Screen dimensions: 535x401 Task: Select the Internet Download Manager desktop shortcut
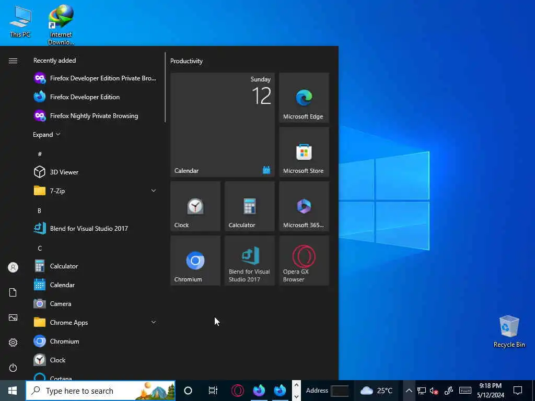click(x=61, y=25)
